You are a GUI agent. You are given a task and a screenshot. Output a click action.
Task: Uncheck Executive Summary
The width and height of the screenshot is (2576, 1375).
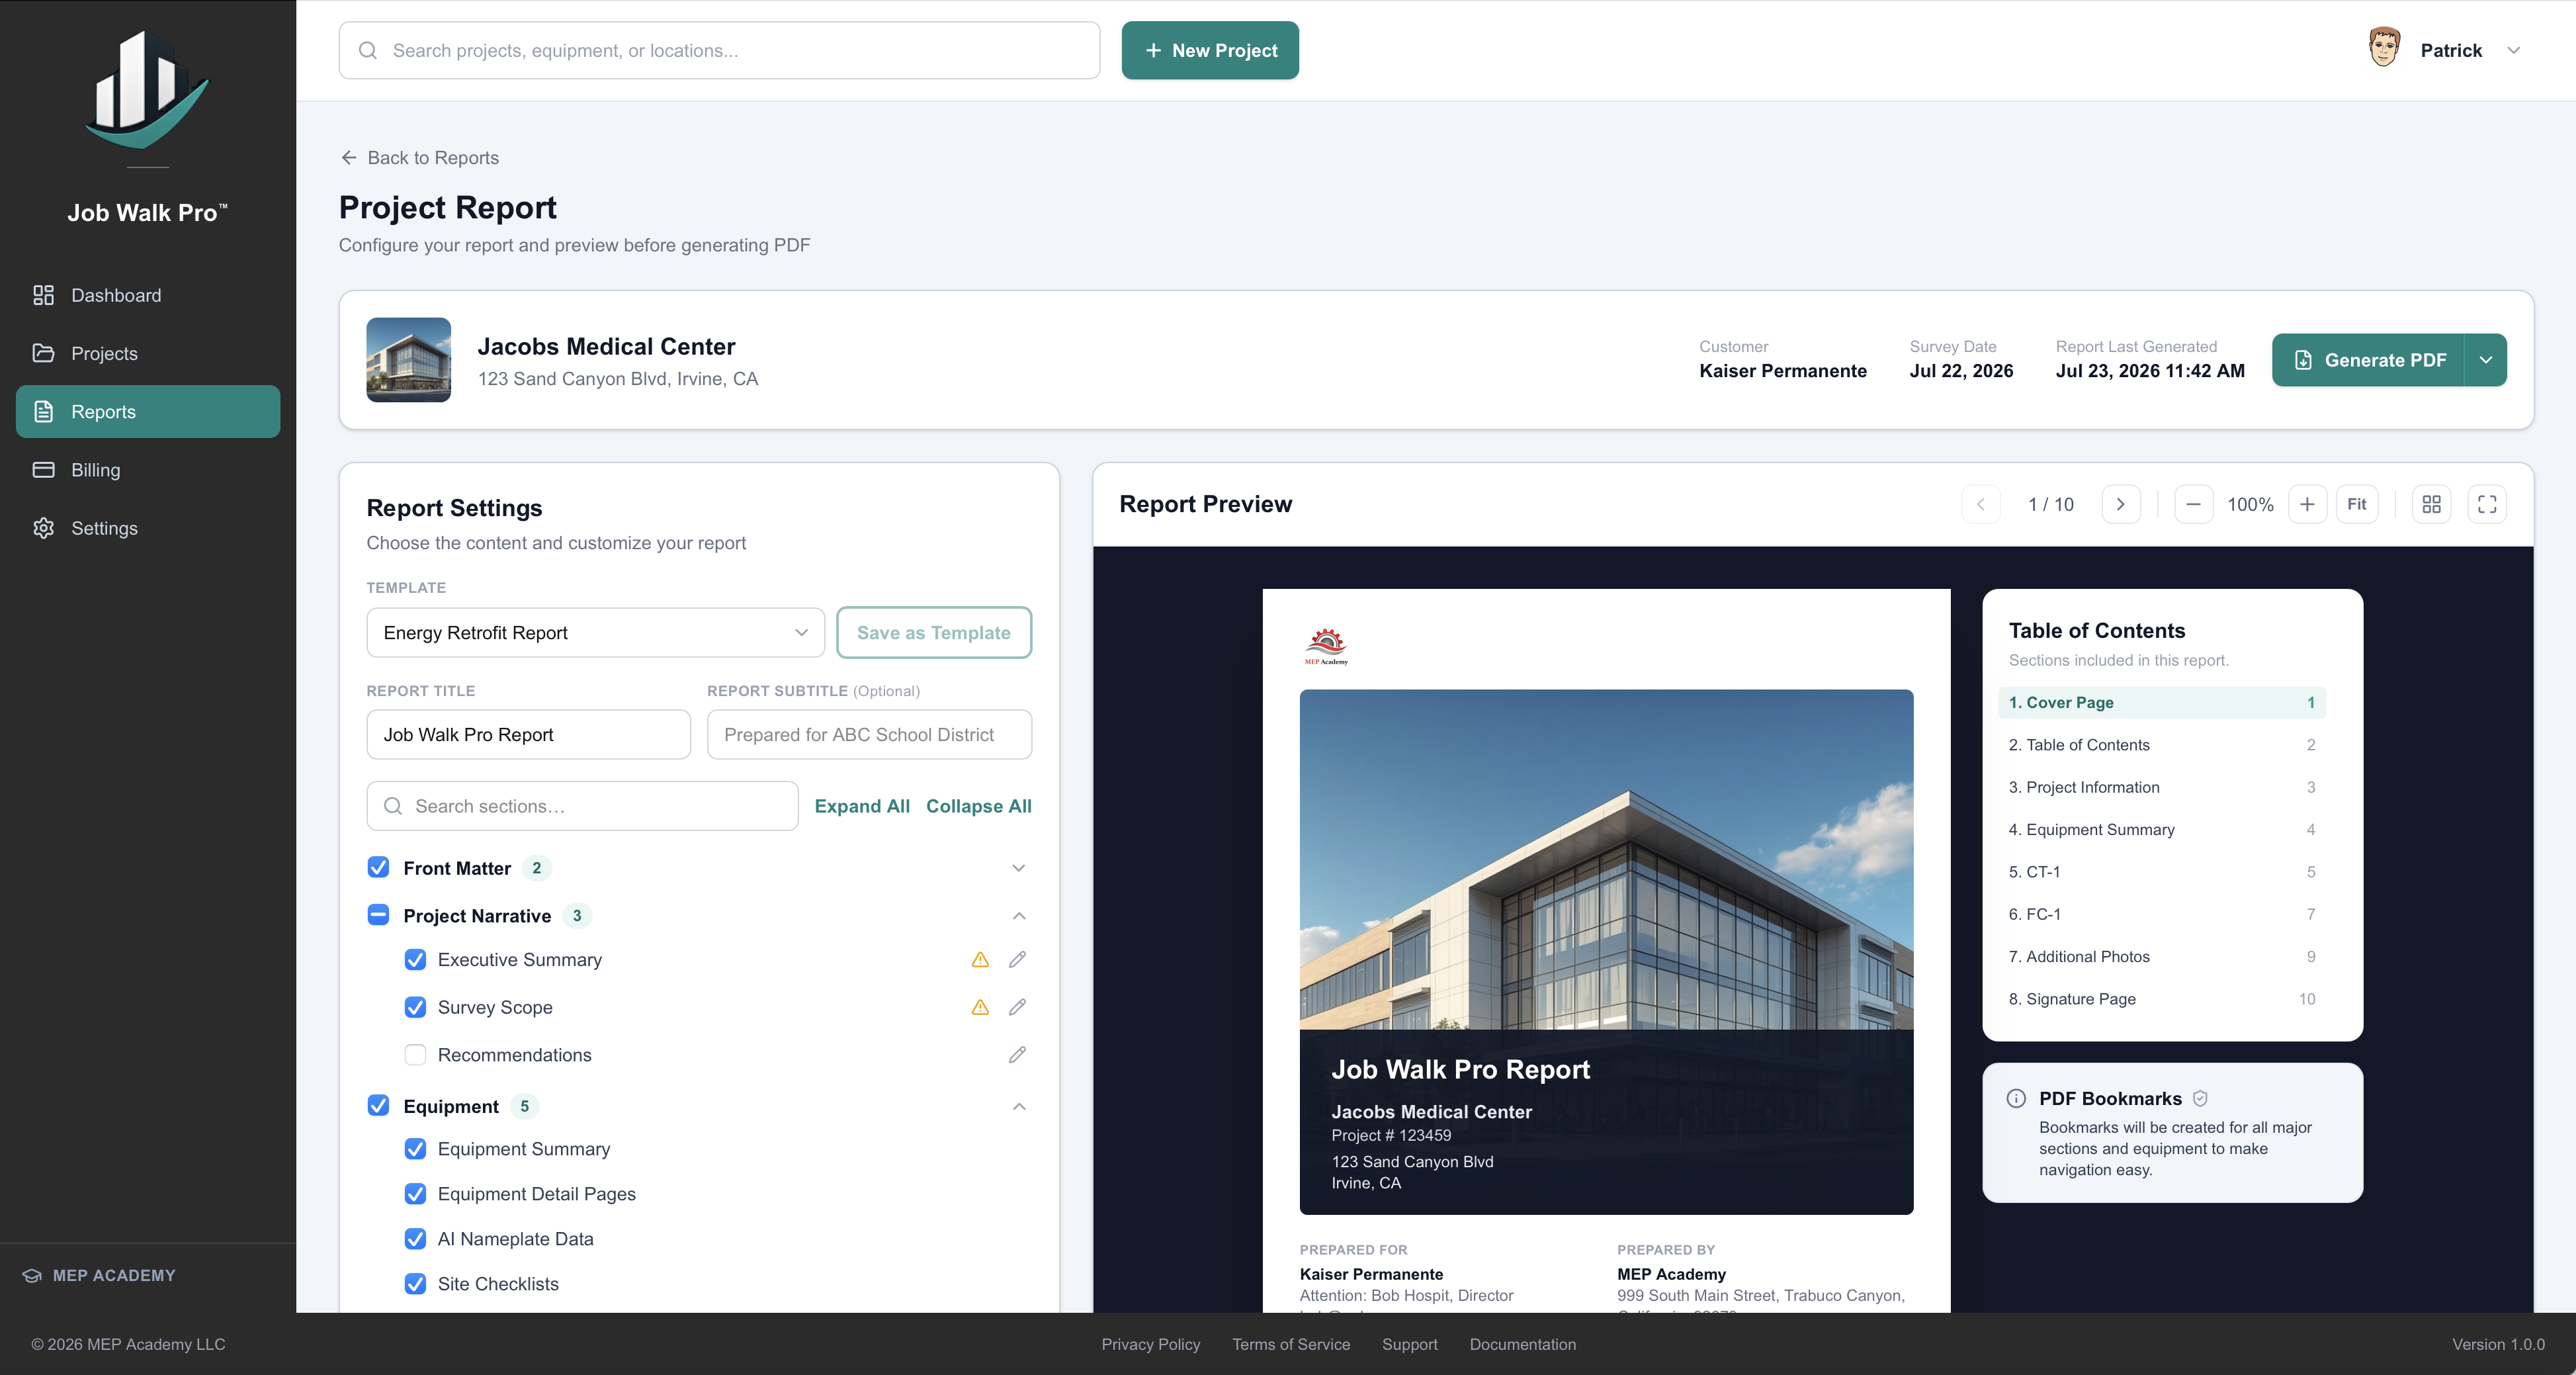tap(415, 960)
